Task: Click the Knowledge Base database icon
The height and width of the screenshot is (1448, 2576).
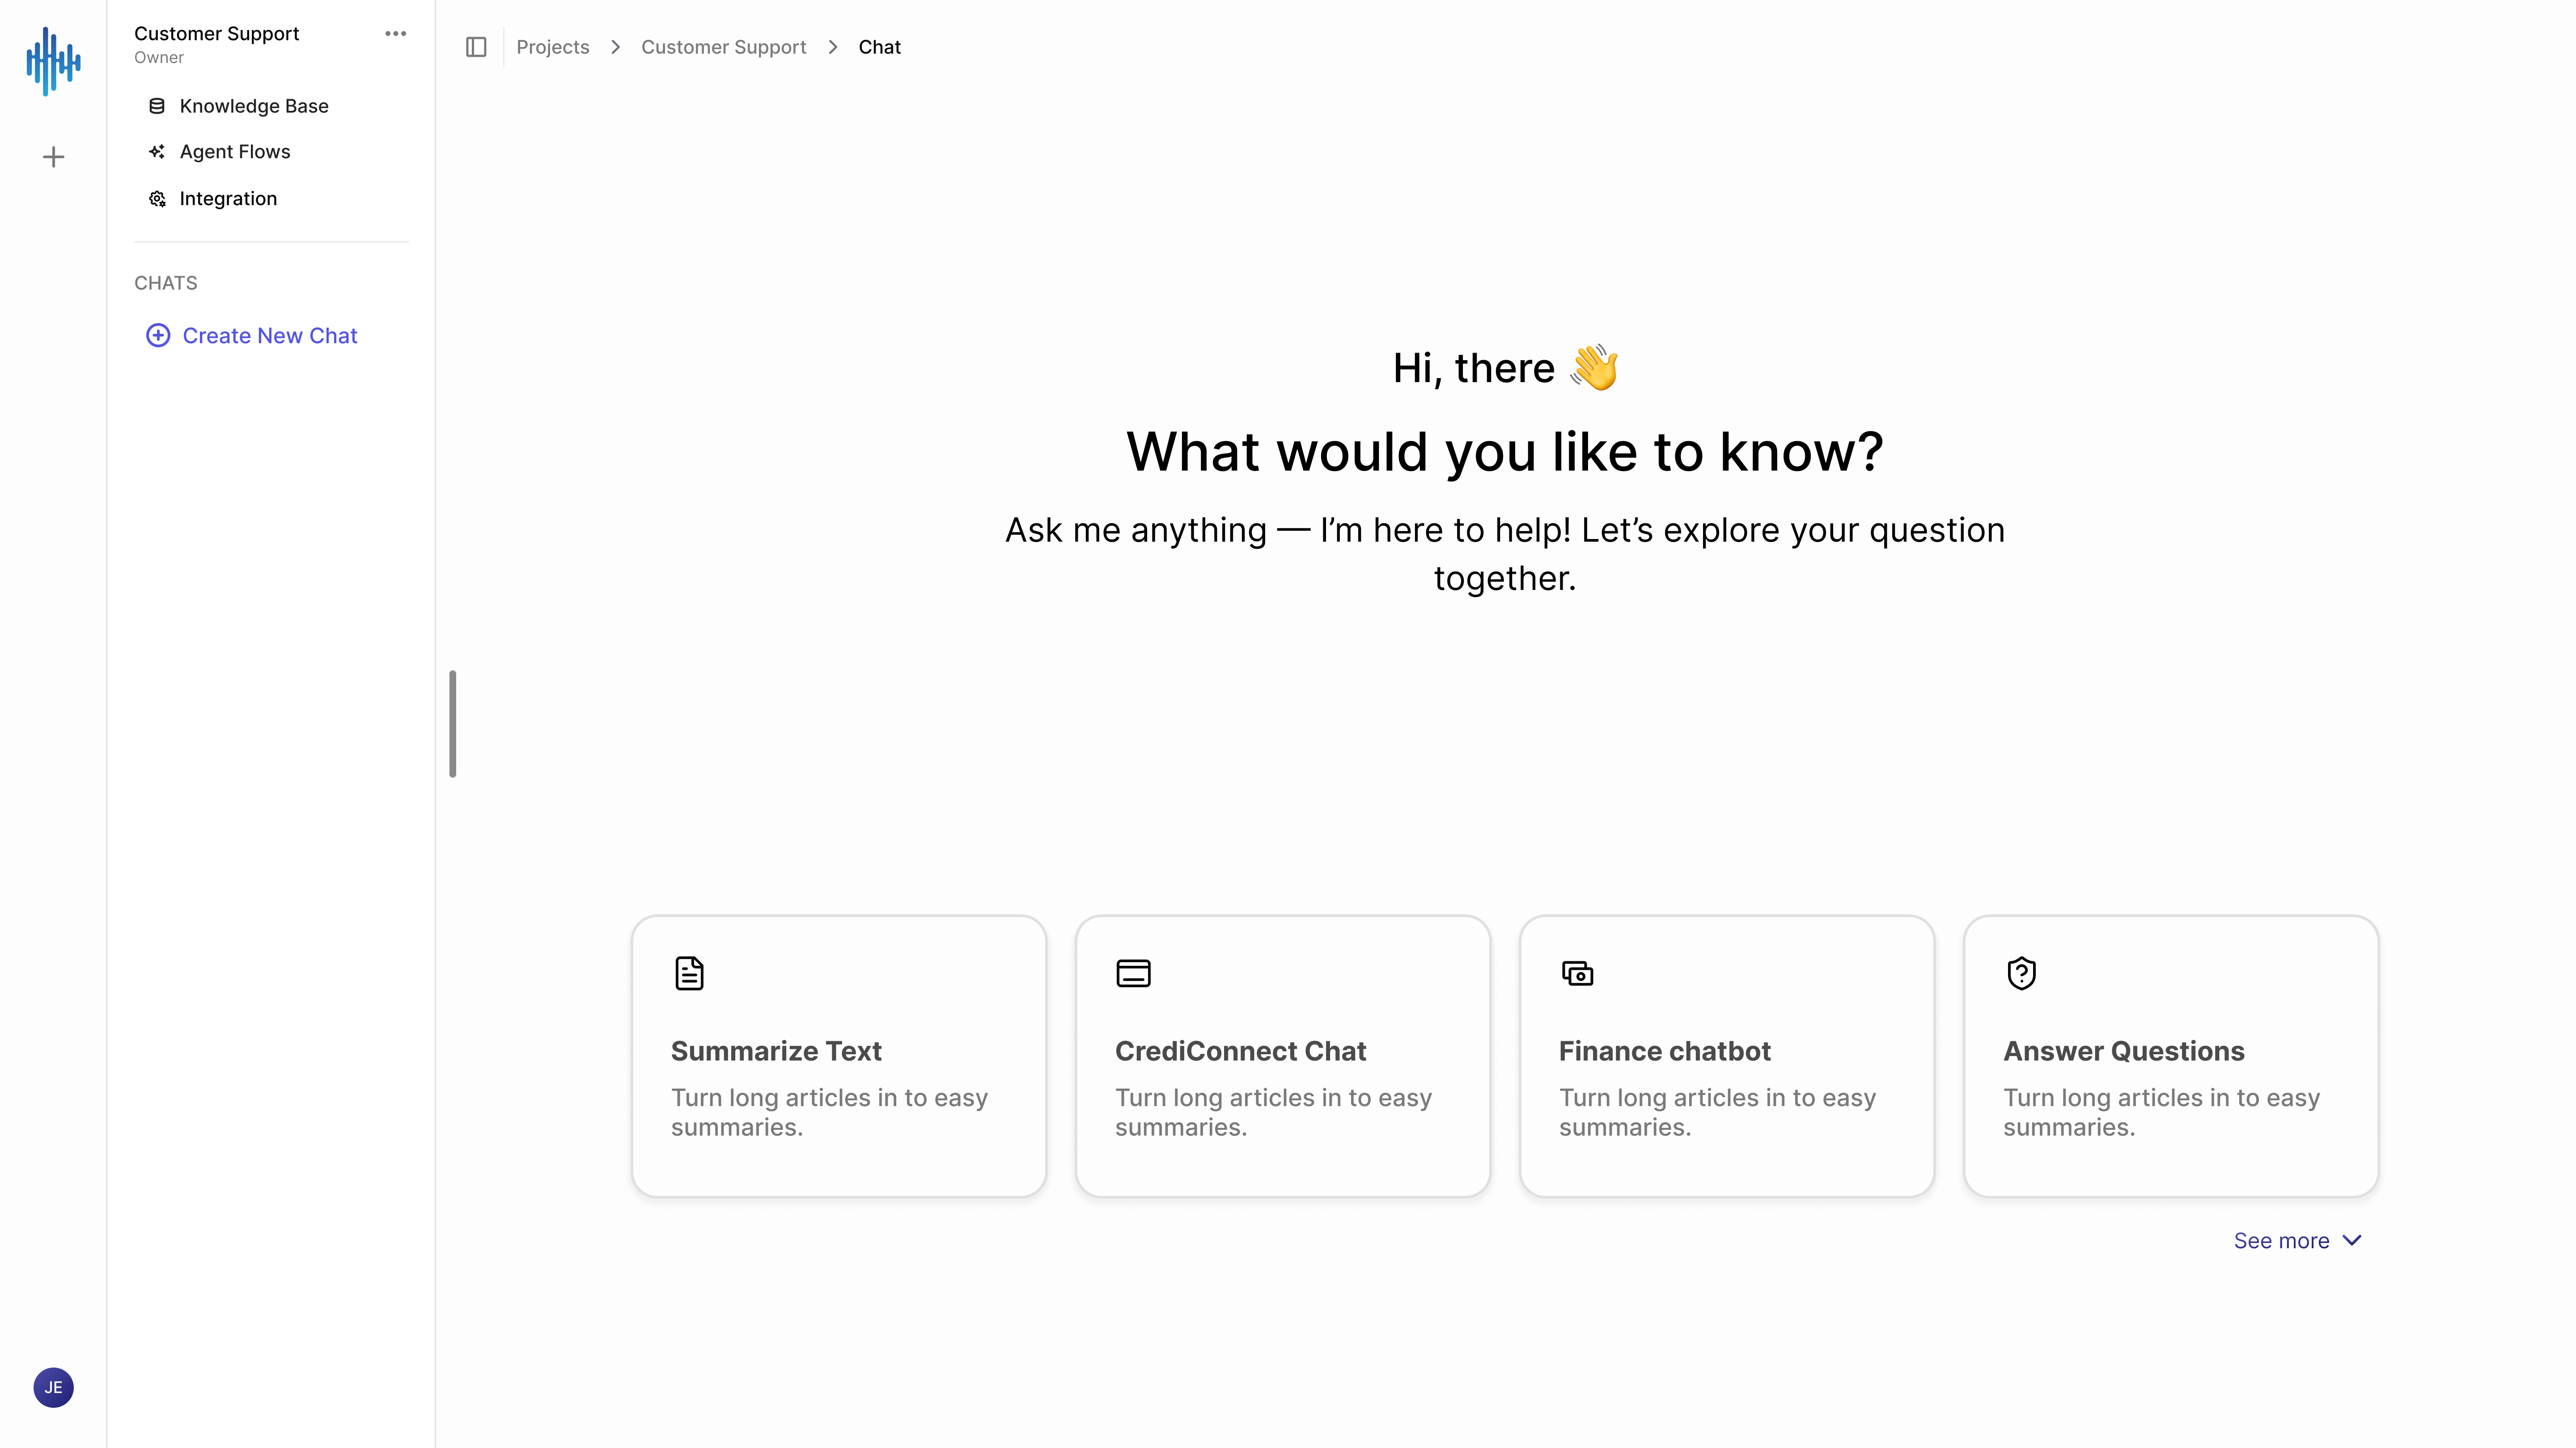Action: [157, 106]
